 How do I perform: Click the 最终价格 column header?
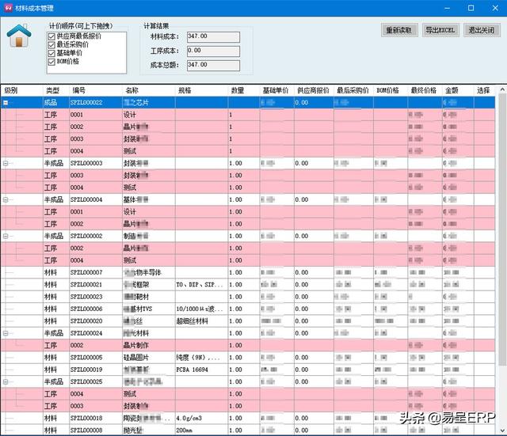coord(424,90)
